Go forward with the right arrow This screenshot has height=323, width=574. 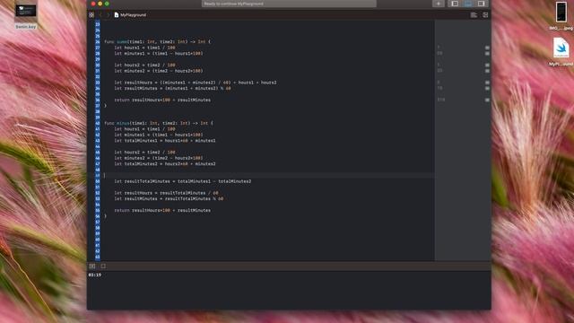[x=108, y=15]
